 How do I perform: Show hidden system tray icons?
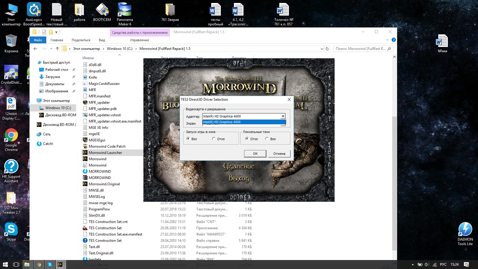pos(413,265)
